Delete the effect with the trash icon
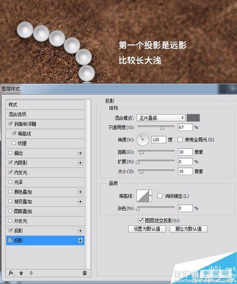Screen dimensions: 237x284 pyautogui.click(x=84, y=273)
